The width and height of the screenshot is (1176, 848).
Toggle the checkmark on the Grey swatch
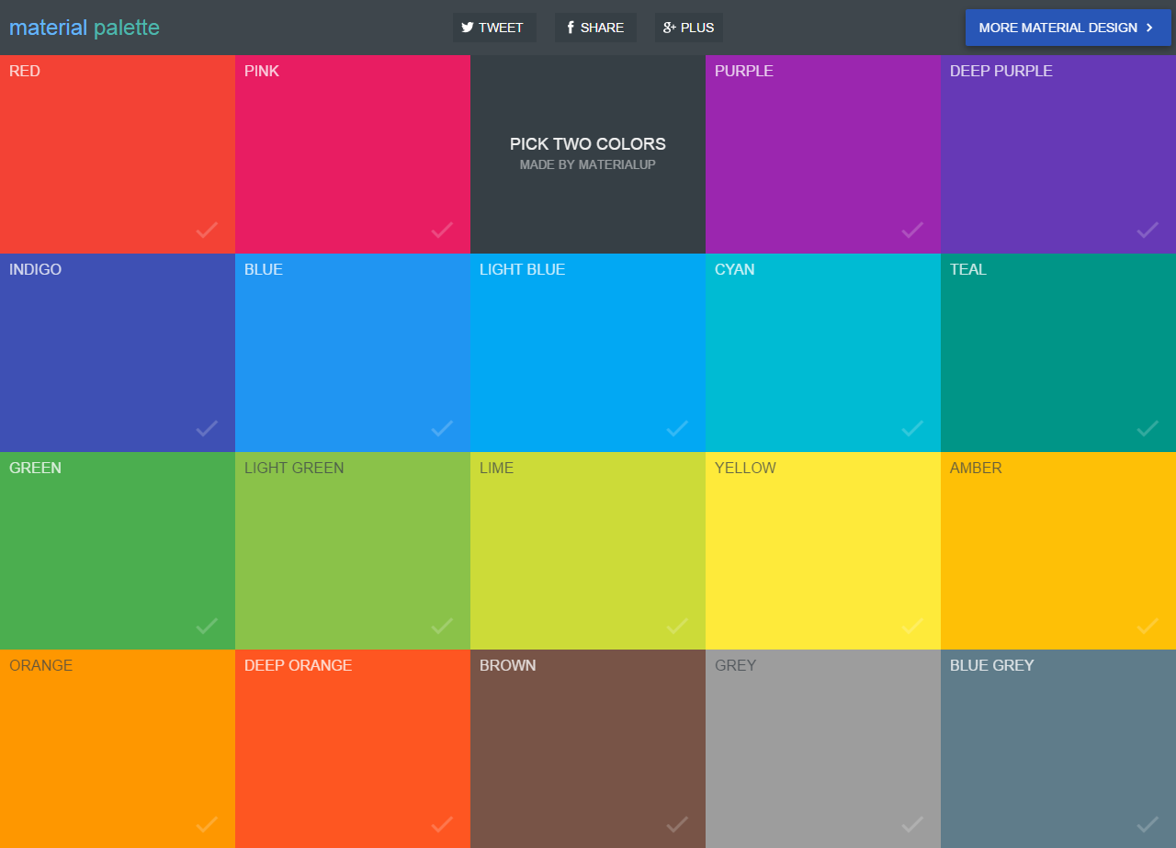(x=912, y=824)
